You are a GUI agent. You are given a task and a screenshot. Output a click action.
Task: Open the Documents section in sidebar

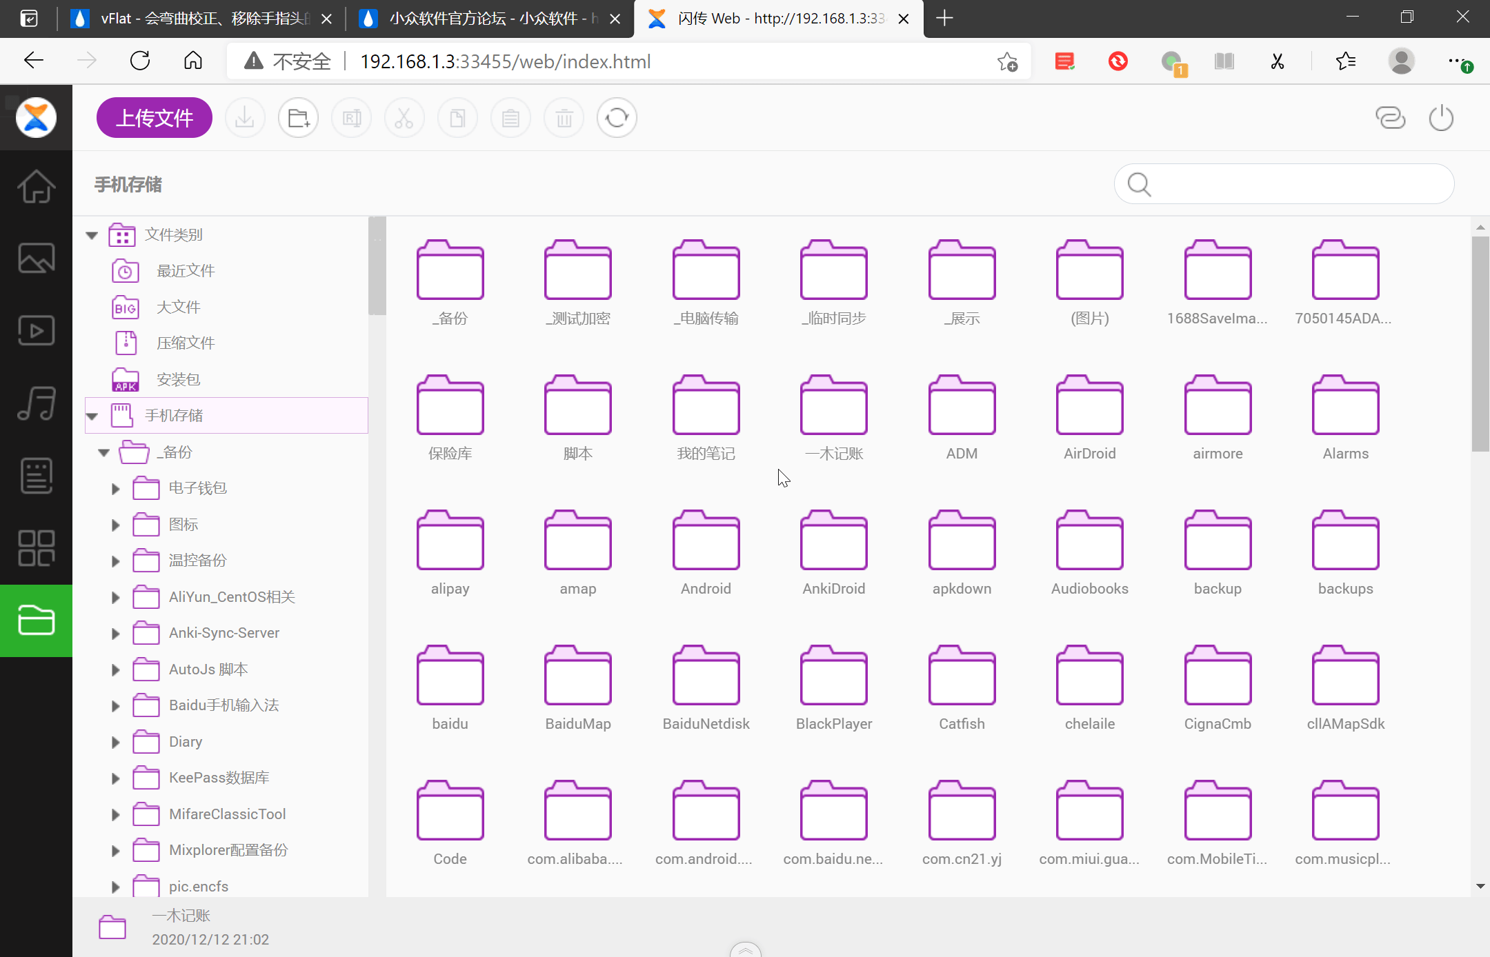tap(36, 476)
